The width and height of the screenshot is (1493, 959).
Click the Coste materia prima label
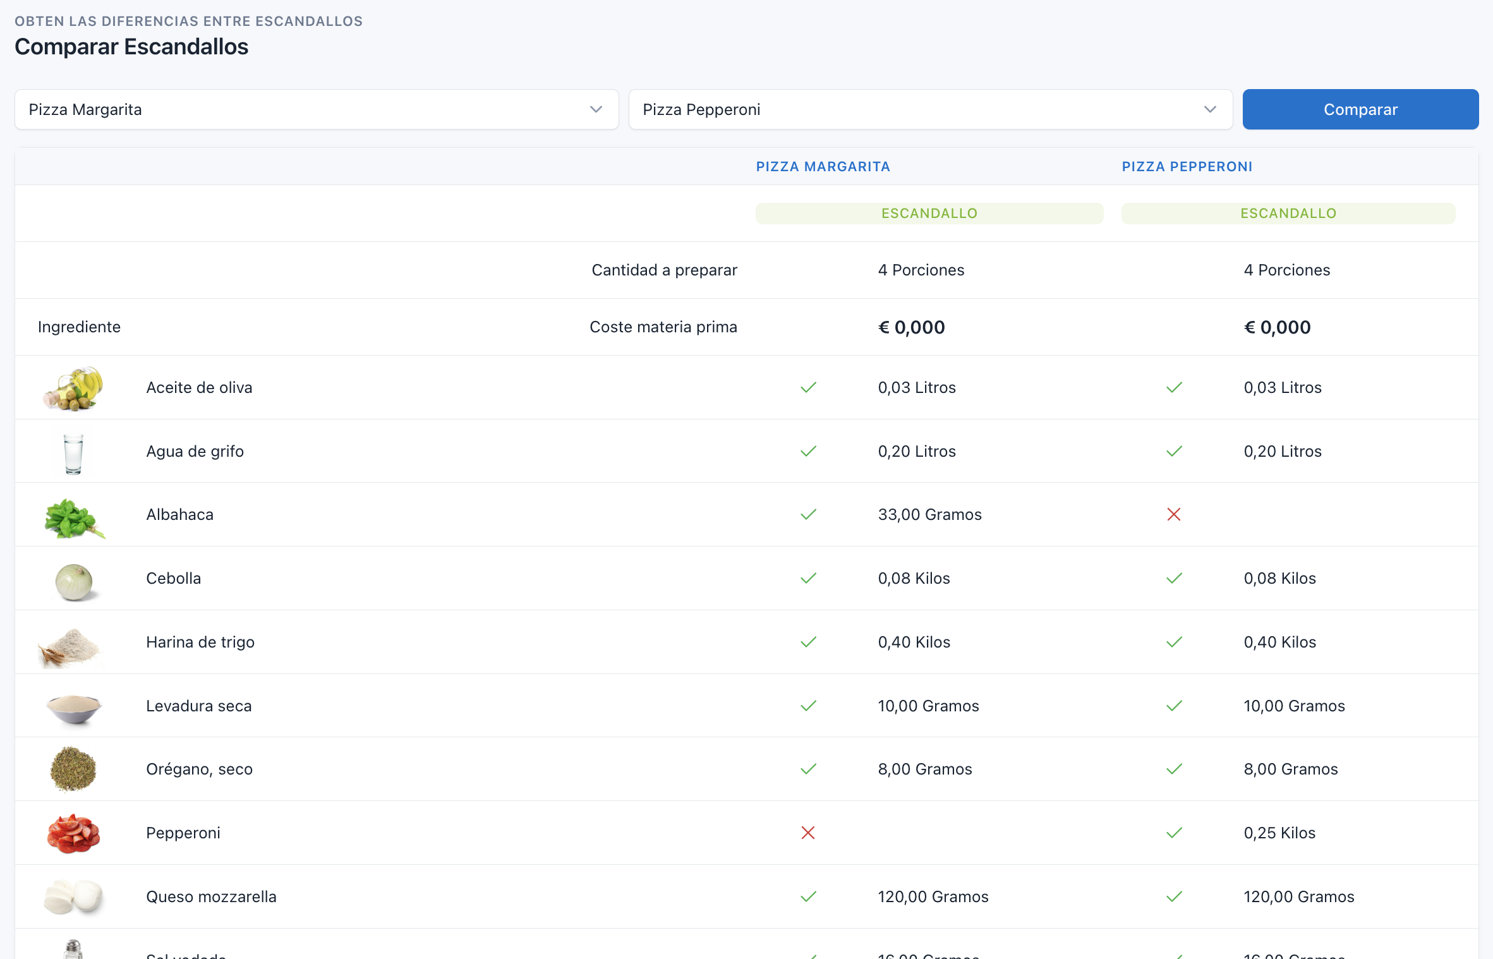[x=663, y=327]
